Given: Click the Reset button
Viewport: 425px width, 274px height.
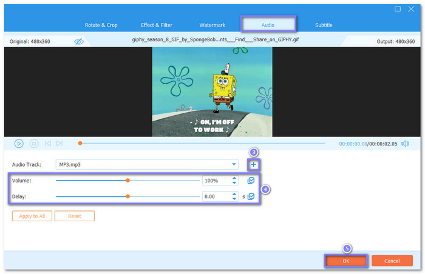Looking at the screenshot, I should point(74,216).
